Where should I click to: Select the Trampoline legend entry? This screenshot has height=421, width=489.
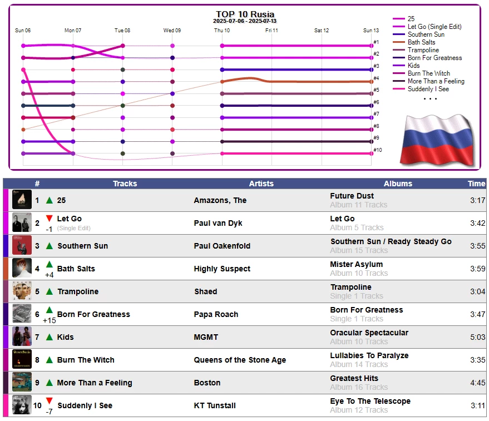point(423,50)
